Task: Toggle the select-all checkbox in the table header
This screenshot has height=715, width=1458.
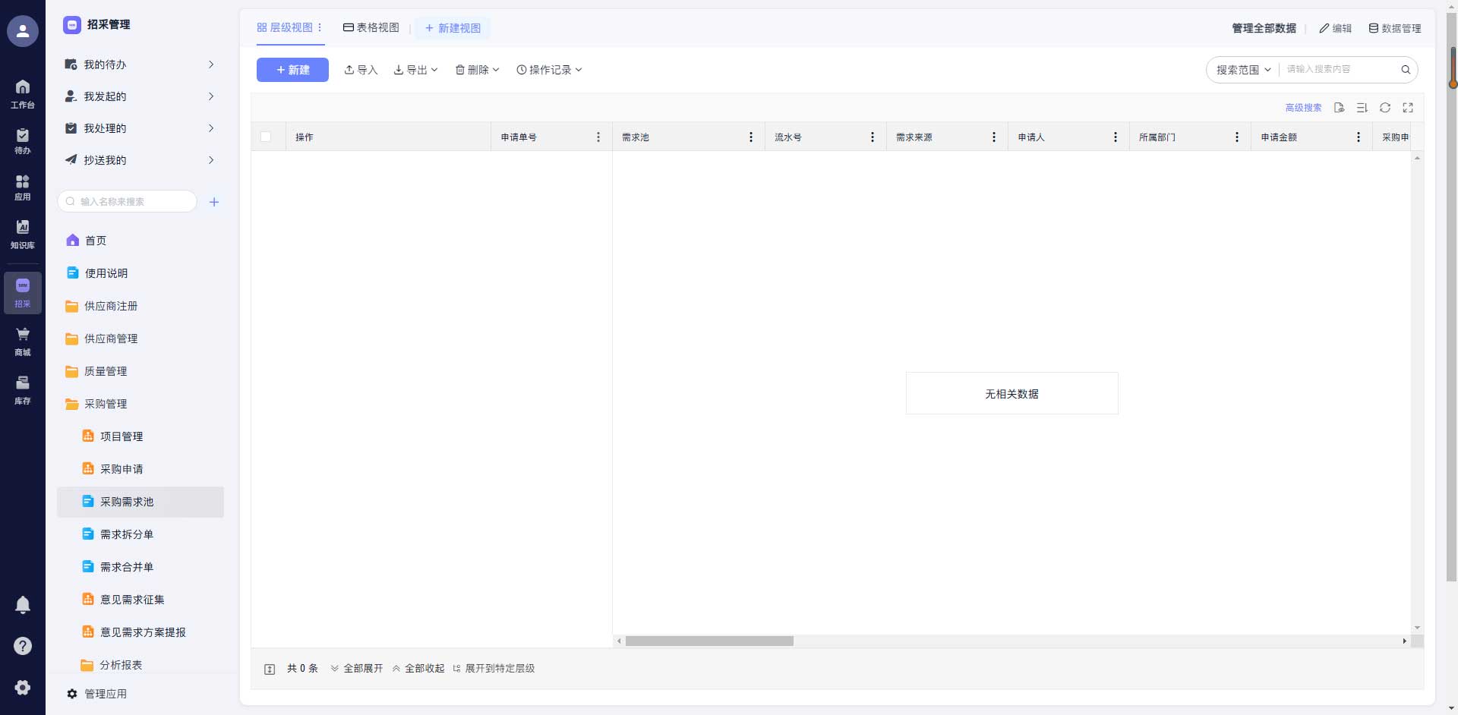Action: [x=267, y=137]
